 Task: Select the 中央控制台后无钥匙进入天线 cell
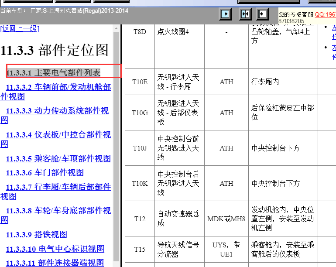point(179,183)
